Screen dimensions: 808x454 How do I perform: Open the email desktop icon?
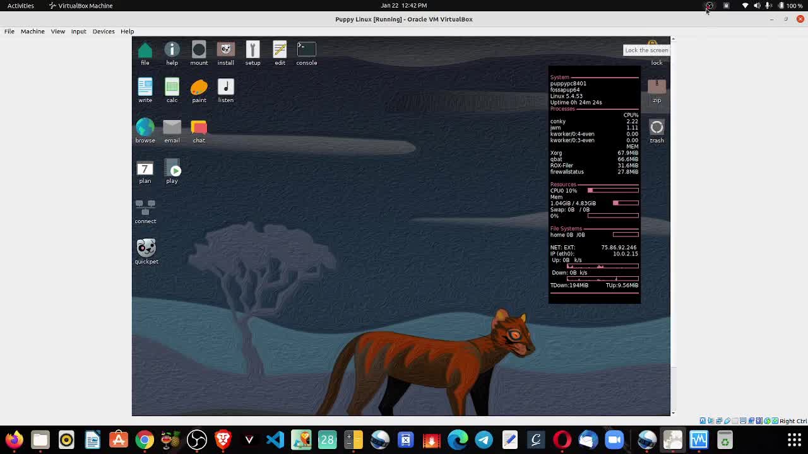click(x=172, y=131)
